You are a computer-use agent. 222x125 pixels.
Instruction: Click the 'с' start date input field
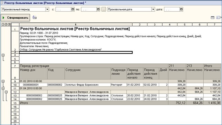(x=63, y=9)
